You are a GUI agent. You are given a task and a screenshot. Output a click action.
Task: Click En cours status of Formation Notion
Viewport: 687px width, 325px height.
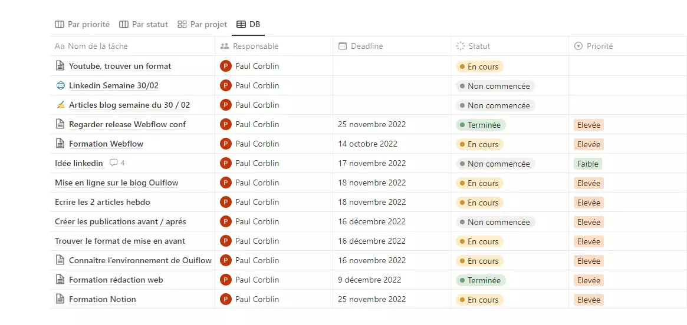(480, 300)
